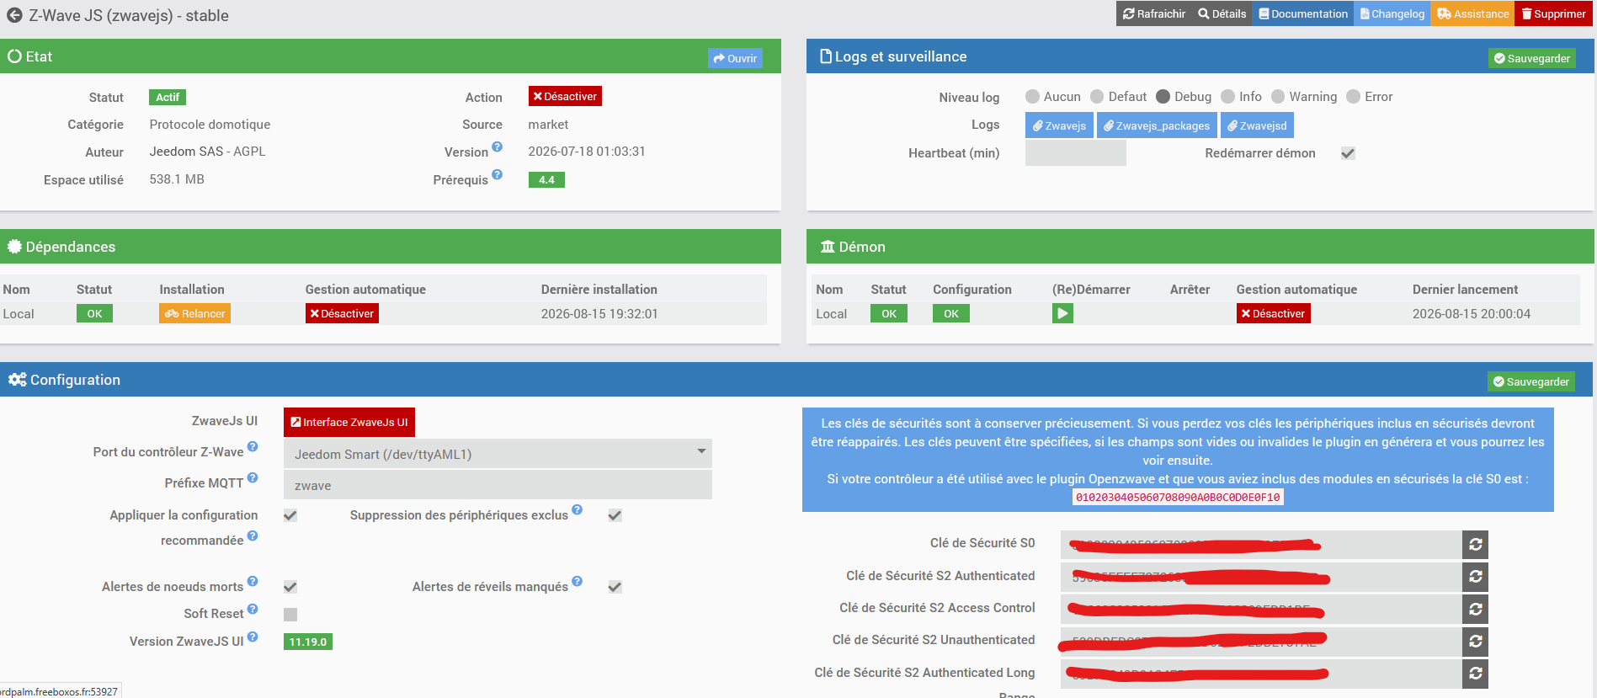Show help for Suppression des périphériques exclus
Viewport: 1597px width, 698px height.
tap(578, 509)
